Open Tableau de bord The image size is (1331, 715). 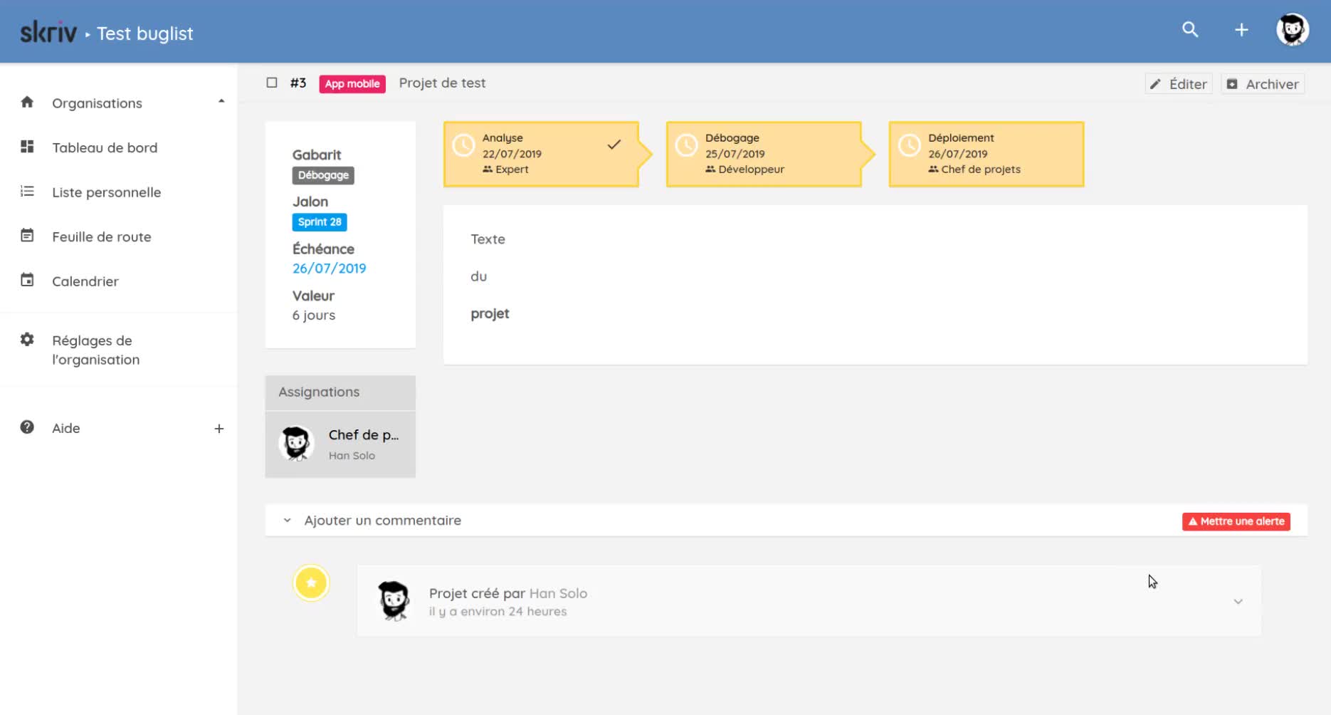click(105, 147)
